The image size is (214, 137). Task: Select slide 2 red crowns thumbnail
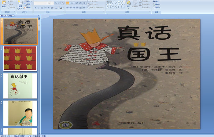click(20, 58)
